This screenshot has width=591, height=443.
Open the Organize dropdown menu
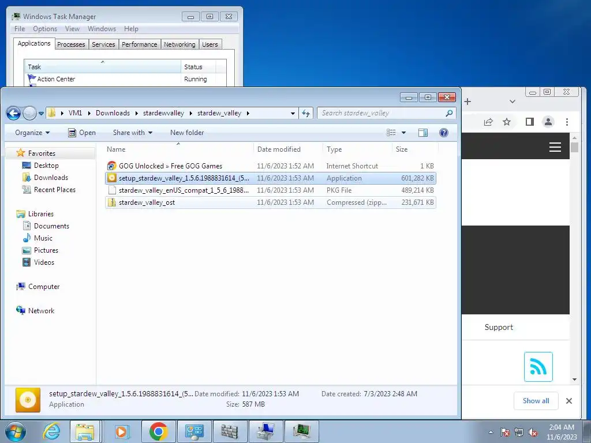tap(32, 133)
